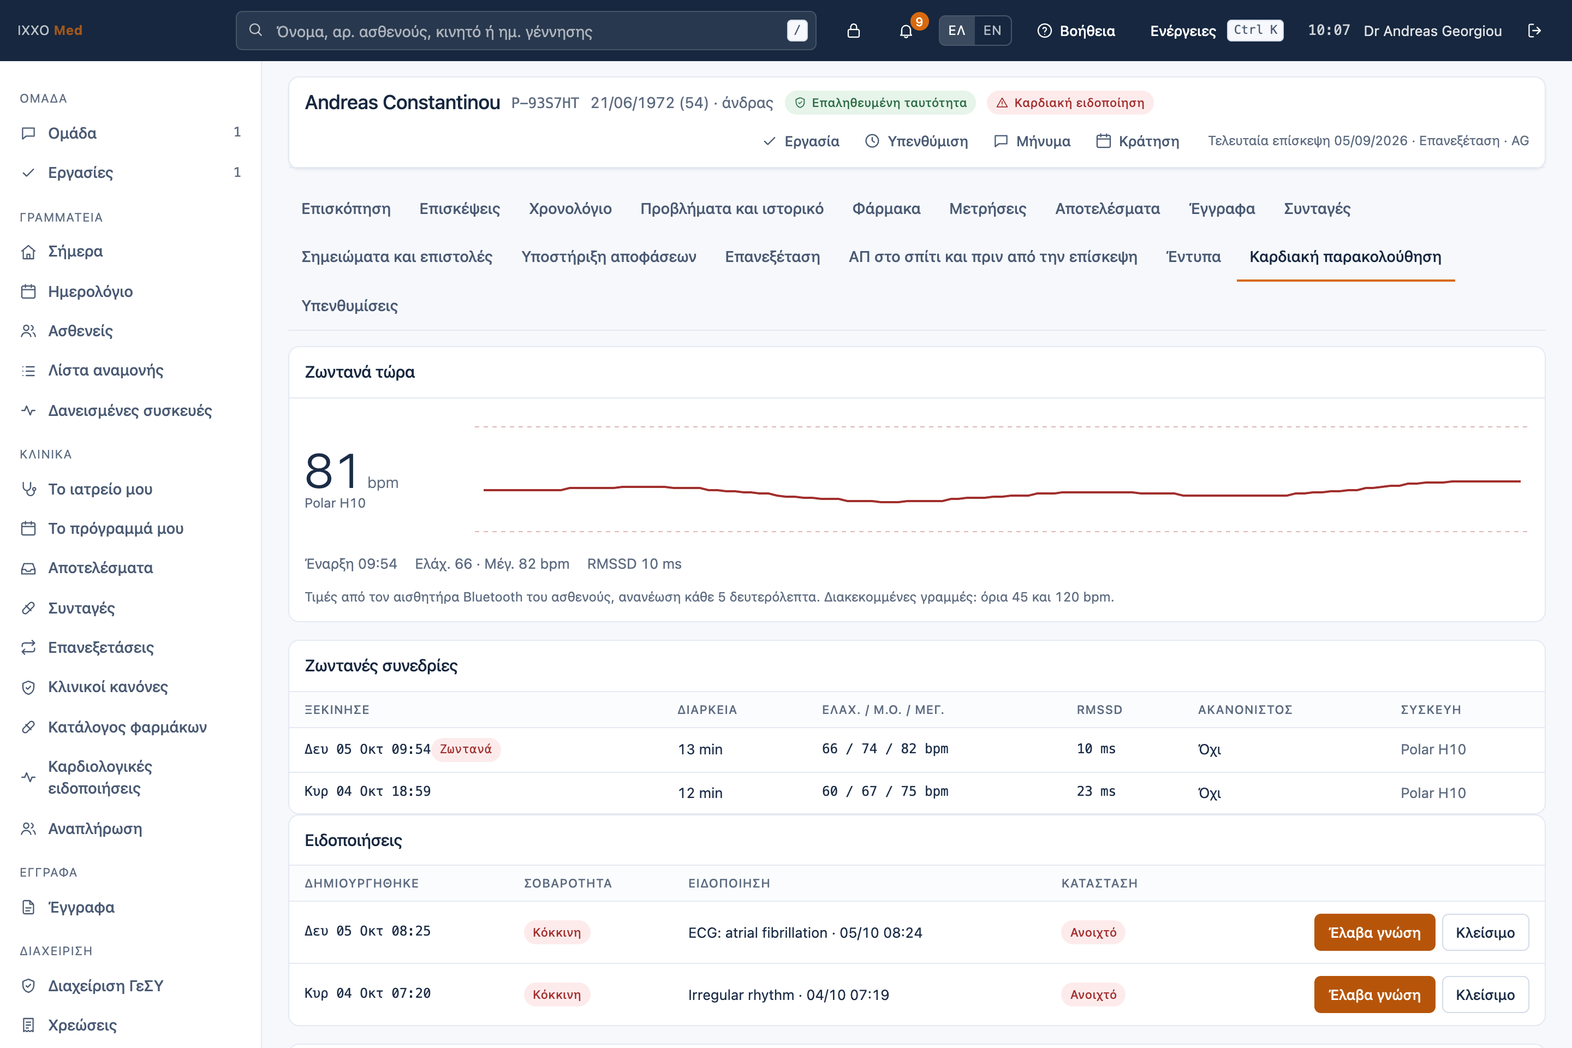The height and width of the screenshot is (1048, 1572).
Task: Open Ομάδα in sidebar
Action: pos(130,133)
